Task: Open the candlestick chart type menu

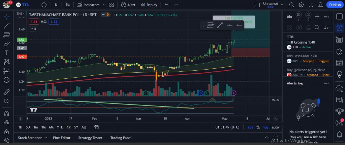Action: point(68,5)
